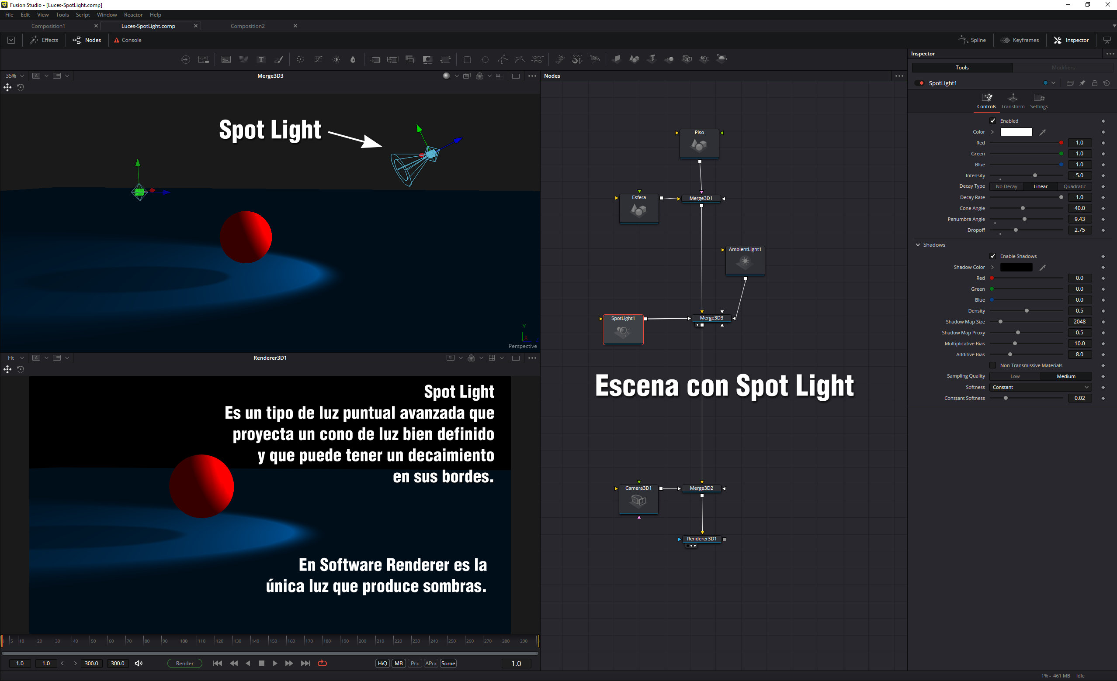Add a Rectangle mask tool

pos(467,59)
